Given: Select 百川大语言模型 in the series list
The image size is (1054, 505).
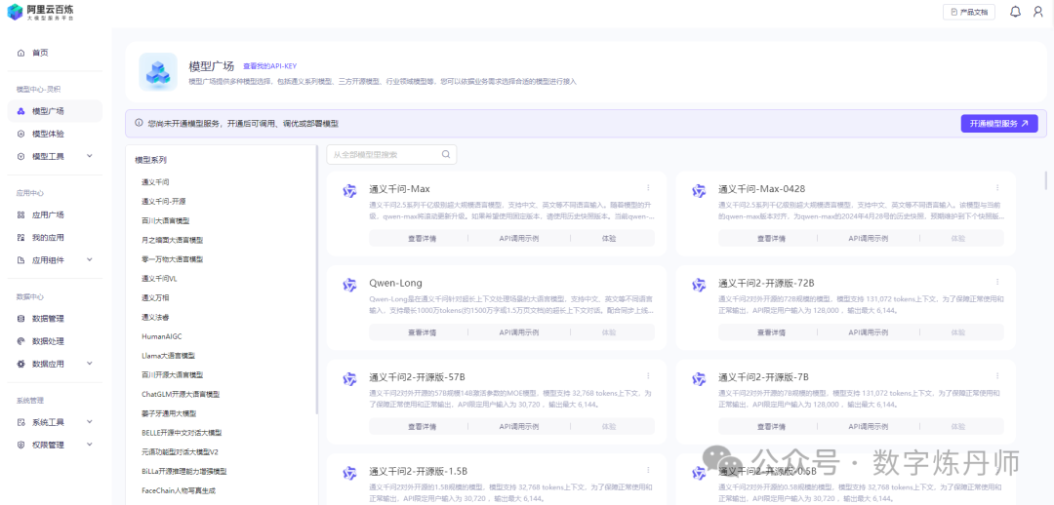Looking at the screenshot, I should (165, 220).
